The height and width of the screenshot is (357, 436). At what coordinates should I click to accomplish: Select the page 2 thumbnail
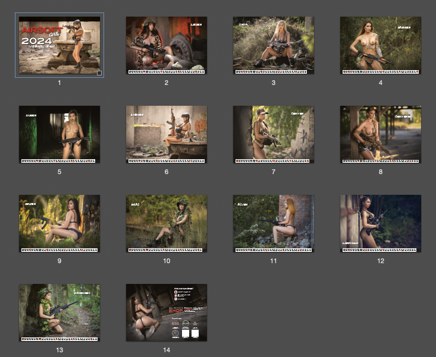coord(167,45)
